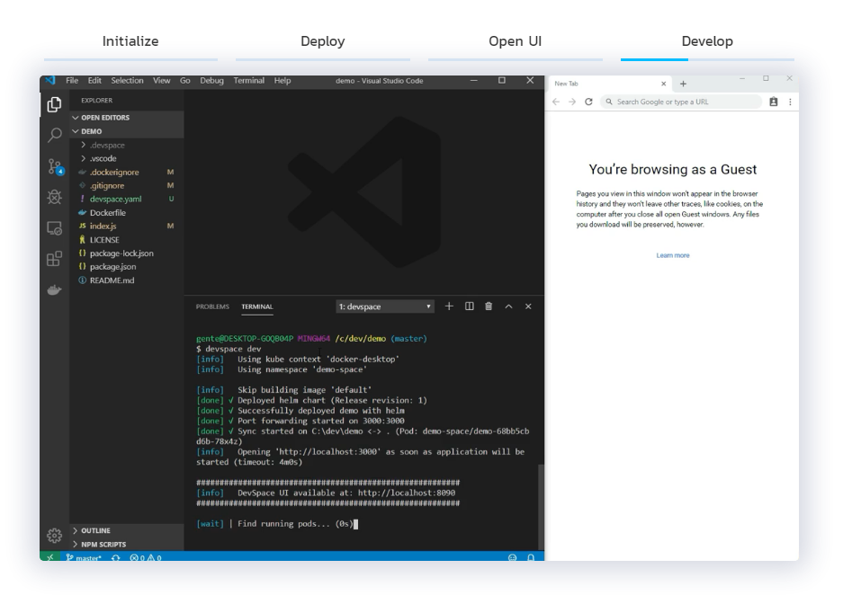
Task: Kill terminal with trash icon
Action: [489, 306]
